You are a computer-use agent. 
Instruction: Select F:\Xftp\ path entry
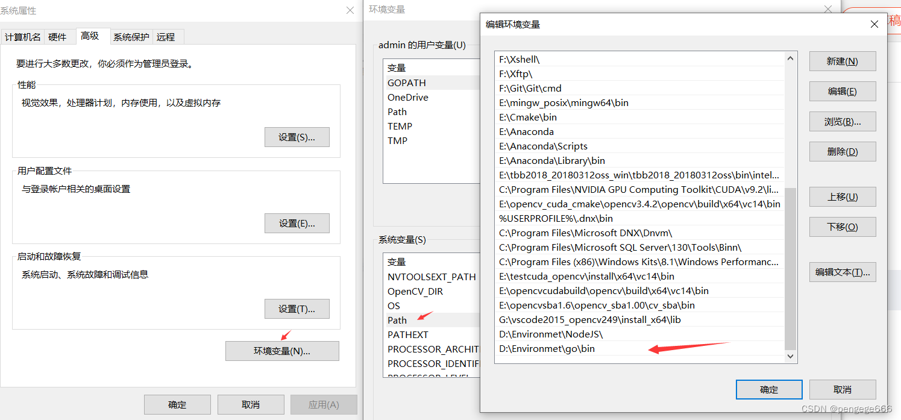point(640,74)
